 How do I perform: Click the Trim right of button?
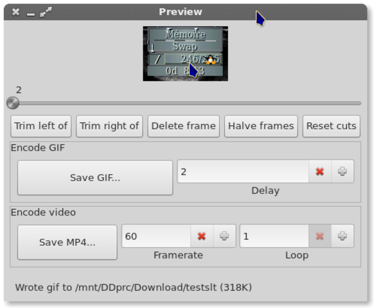click(109, 126)
